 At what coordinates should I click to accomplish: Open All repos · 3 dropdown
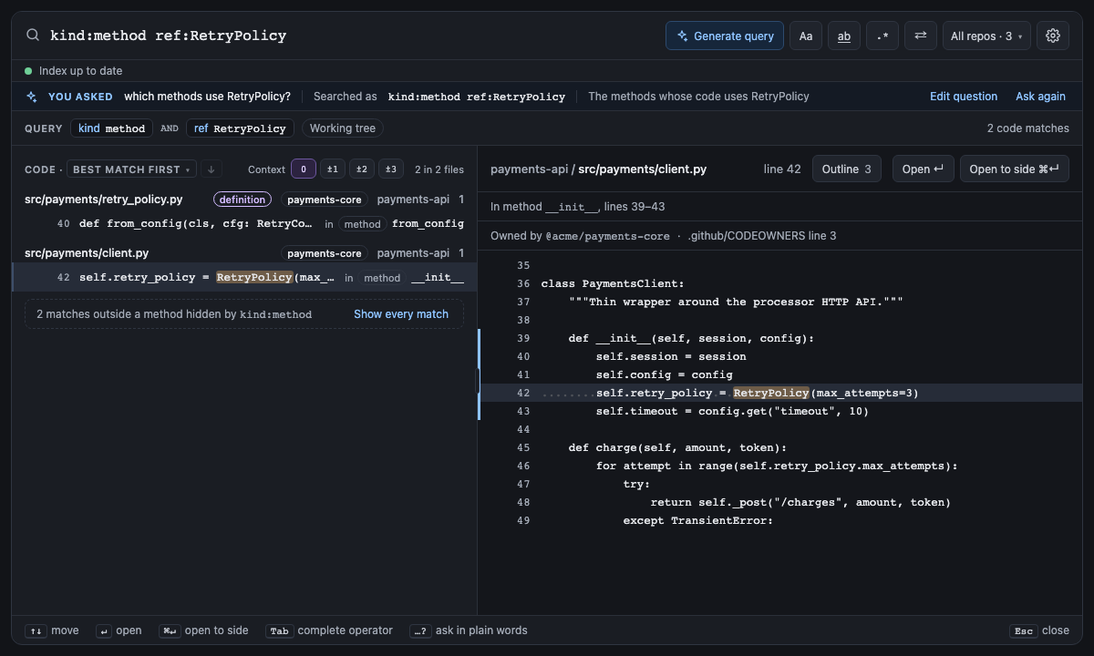point(986,36)
